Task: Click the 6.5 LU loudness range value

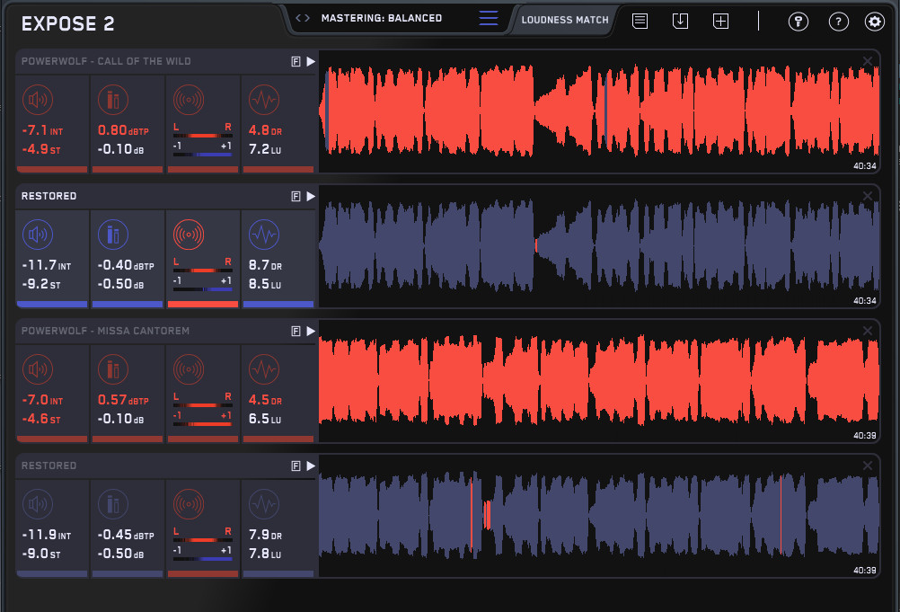Action: (x=265, y=420)
